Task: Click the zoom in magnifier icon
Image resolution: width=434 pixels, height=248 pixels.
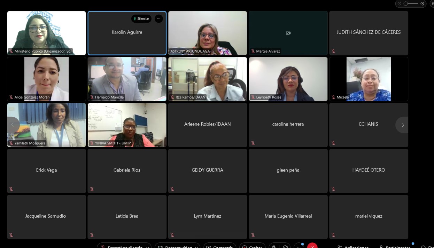Action: click(x=423, y=4)
